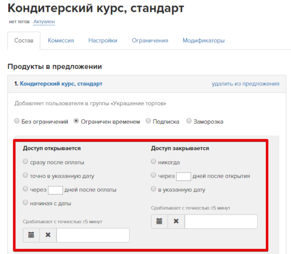Open product link Кондитерский курс, стандарт

tap(61, 84)
